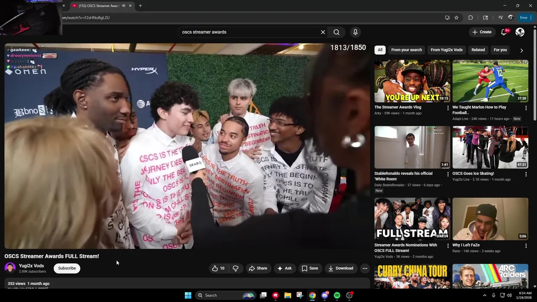Open Yugi2x Vods channel avatar
The width and height of the screenshot is (537, 302).
10,268
